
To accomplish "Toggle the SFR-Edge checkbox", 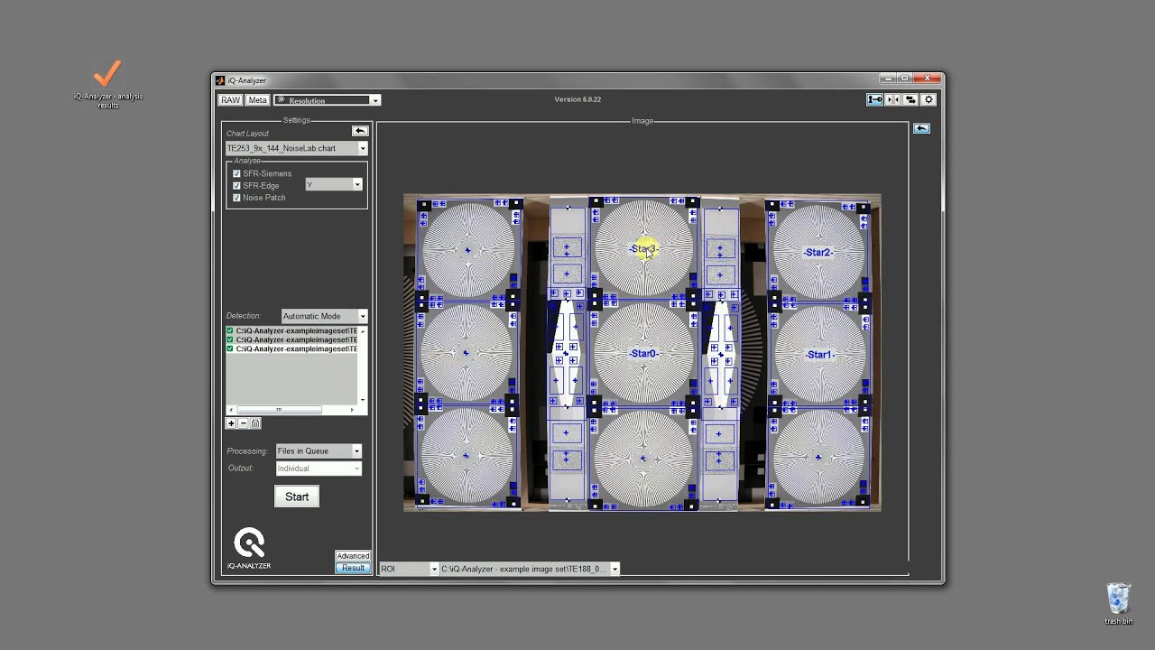I will tap(236, 185).
